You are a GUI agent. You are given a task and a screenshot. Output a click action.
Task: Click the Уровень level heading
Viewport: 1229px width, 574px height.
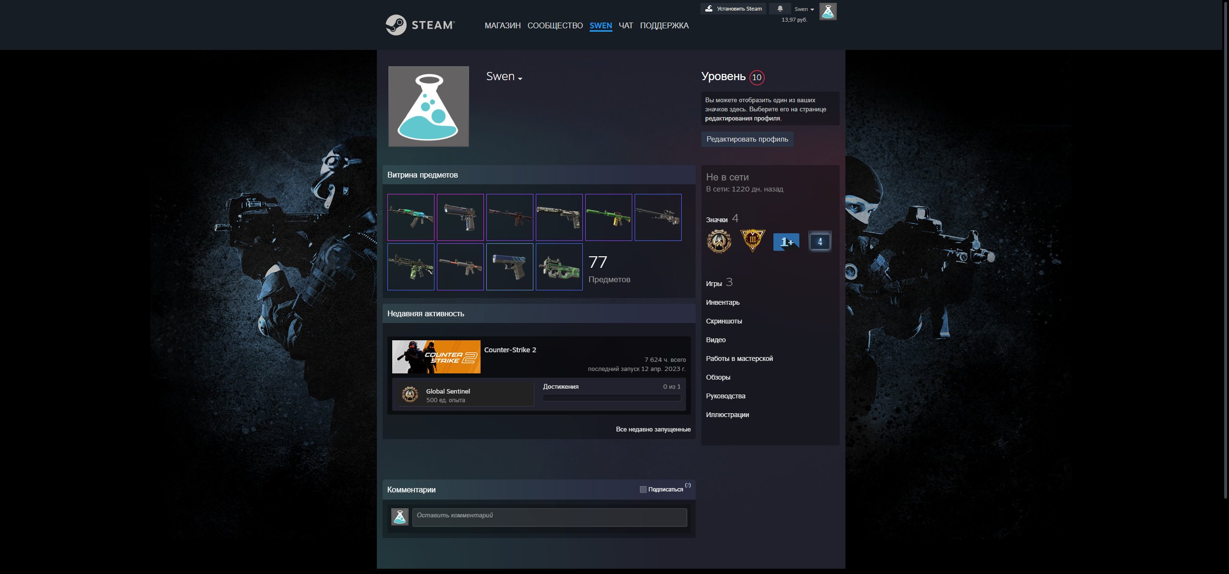coord(723,77)
